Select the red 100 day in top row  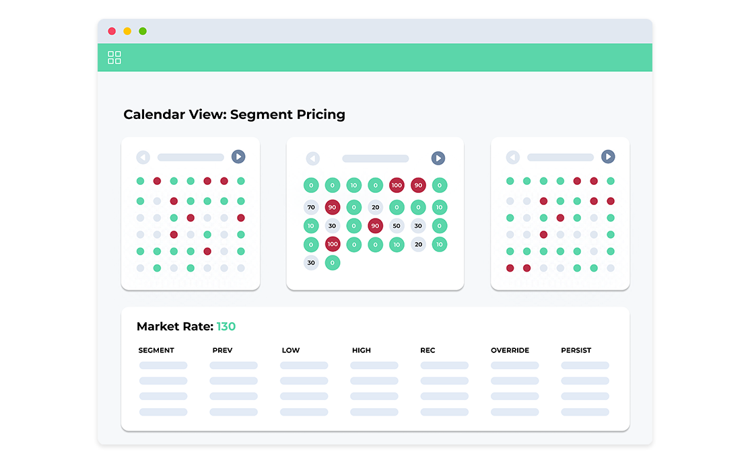pos(397,185)
